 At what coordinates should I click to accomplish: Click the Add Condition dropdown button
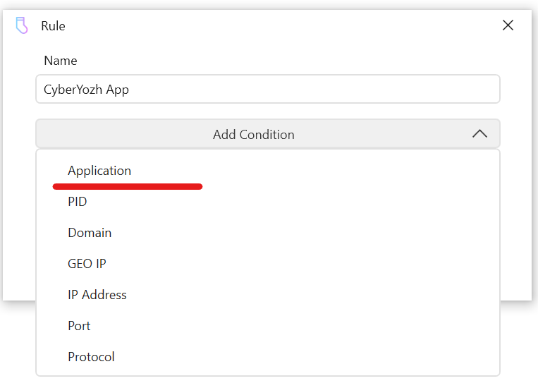(x=268, y=134)
